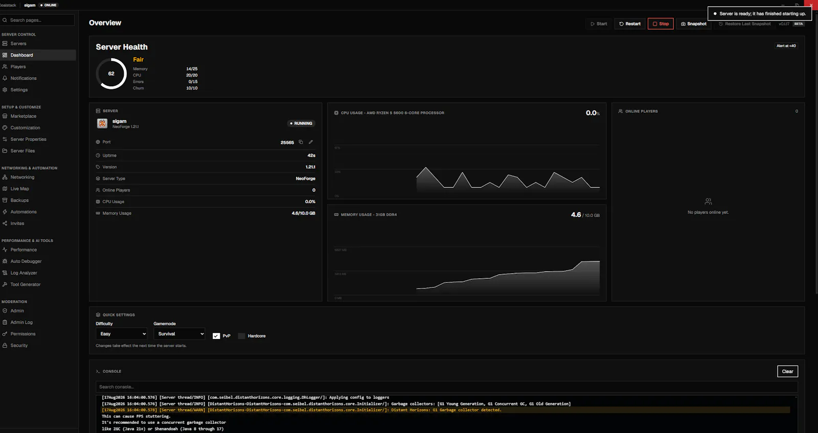Click the Tool Generator wrench icon
The height and width of the screenshot is (433, 818).
point(5,284)
